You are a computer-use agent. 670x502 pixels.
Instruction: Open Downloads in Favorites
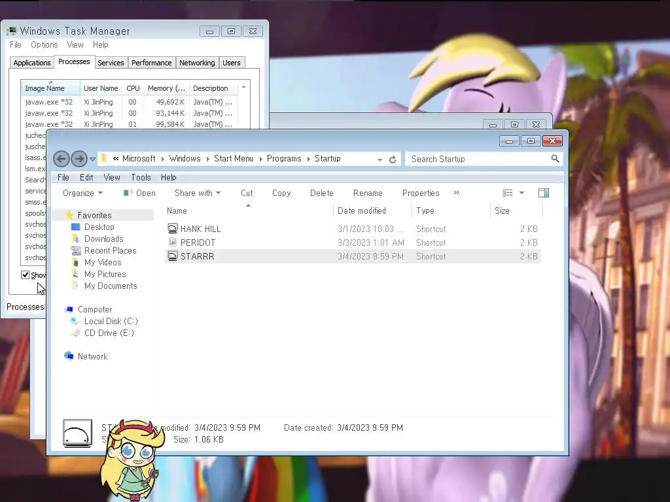click(103, 239)
